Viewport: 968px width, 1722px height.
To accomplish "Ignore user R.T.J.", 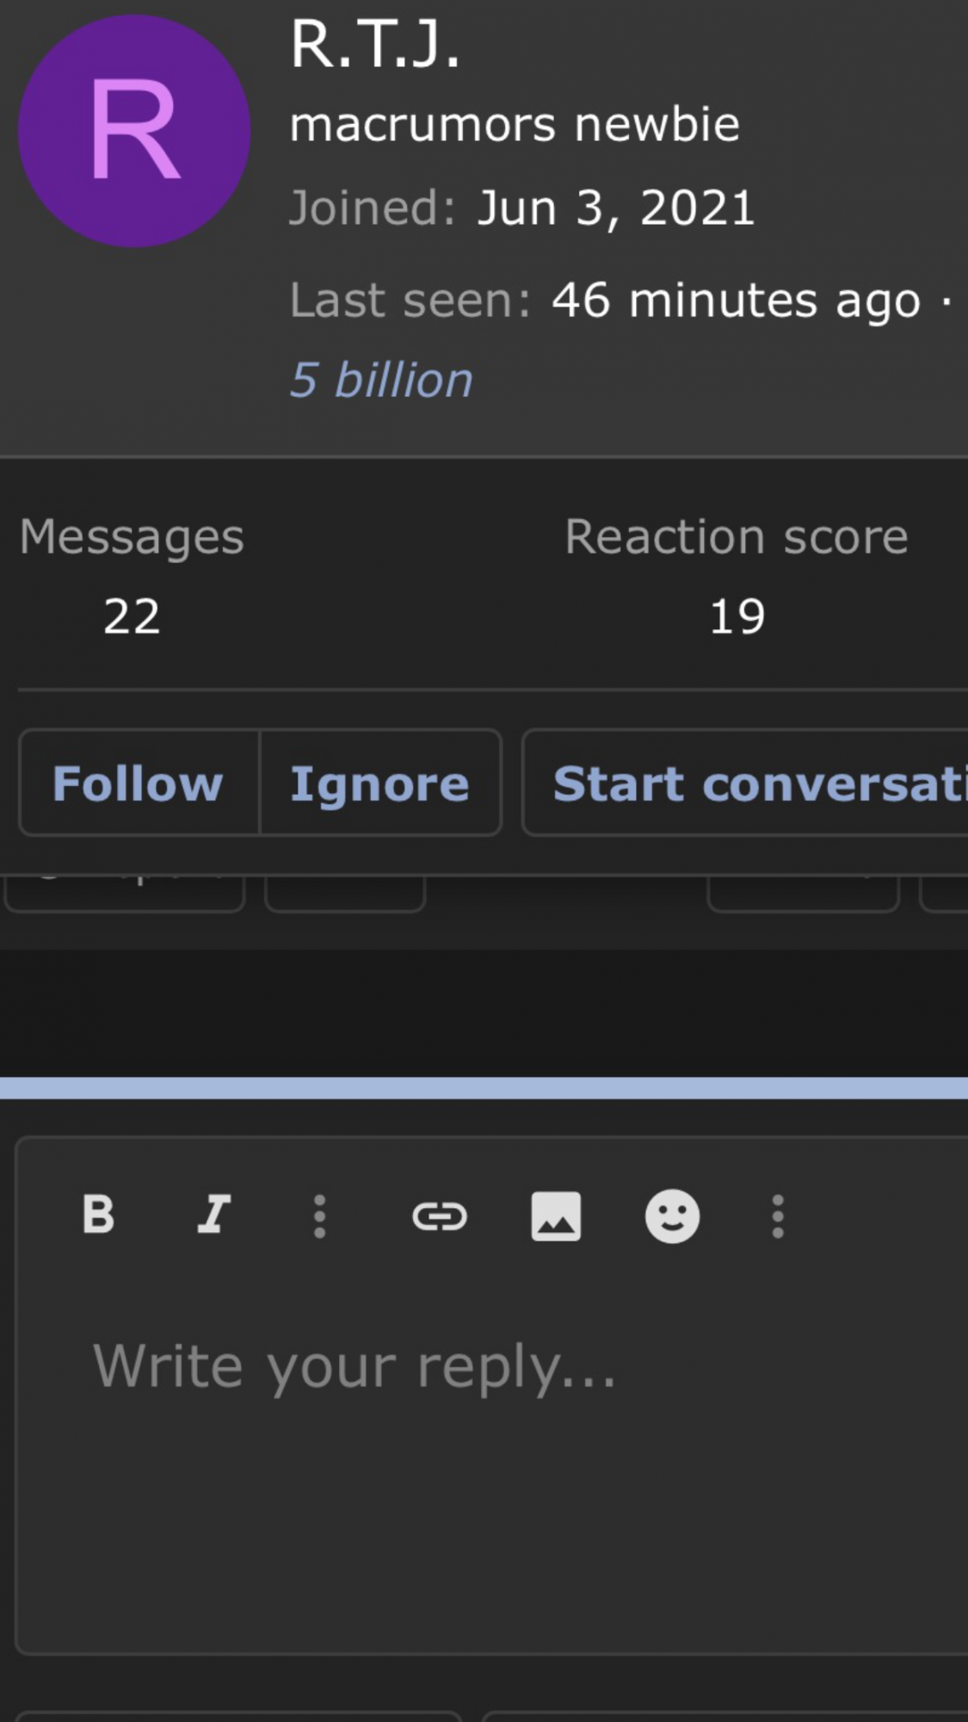I will [380, 783].
